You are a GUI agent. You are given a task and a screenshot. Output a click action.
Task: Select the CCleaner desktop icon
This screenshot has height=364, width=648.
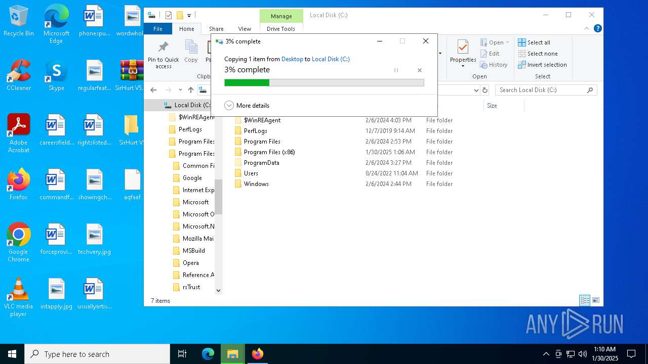tap(19, 75)
